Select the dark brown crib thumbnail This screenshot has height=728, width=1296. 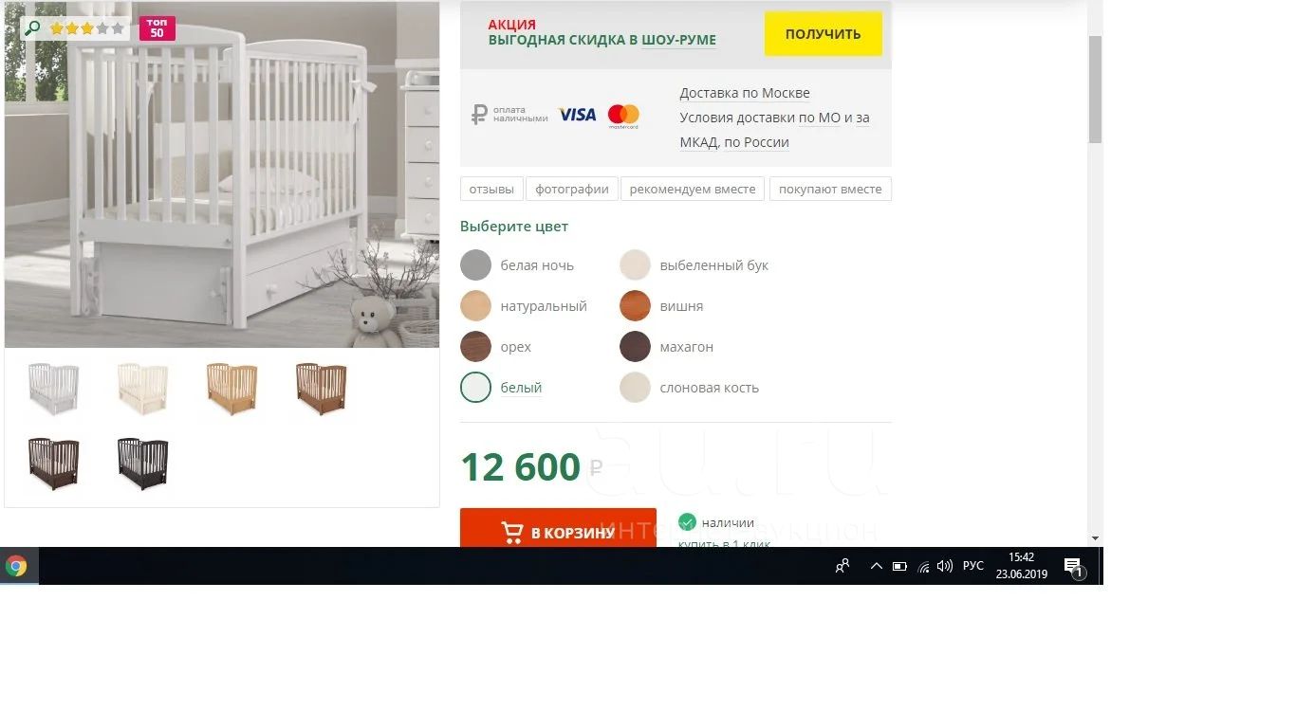53,464
